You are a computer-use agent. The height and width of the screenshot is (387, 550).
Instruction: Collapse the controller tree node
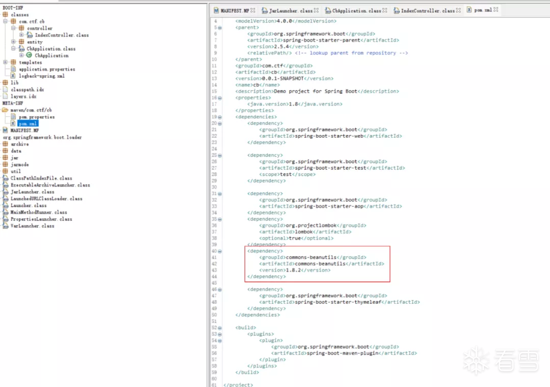(13, 28)
